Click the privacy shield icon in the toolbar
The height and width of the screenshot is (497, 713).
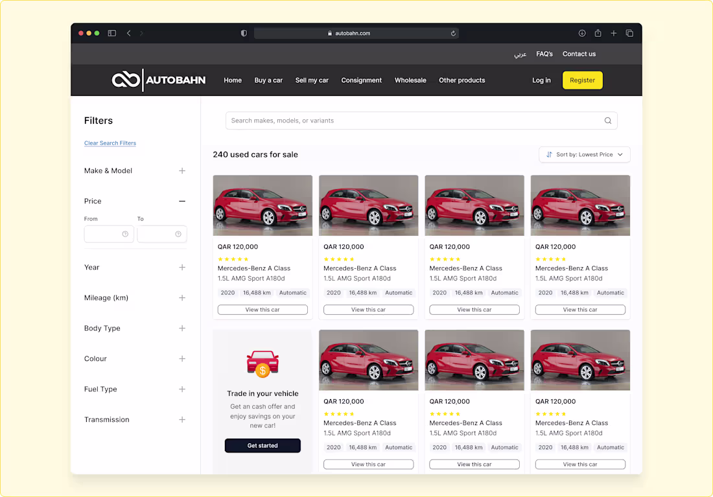tap(244, 32)
